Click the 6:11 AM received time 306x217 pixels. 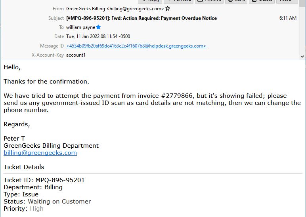click(x=288, y=18)
